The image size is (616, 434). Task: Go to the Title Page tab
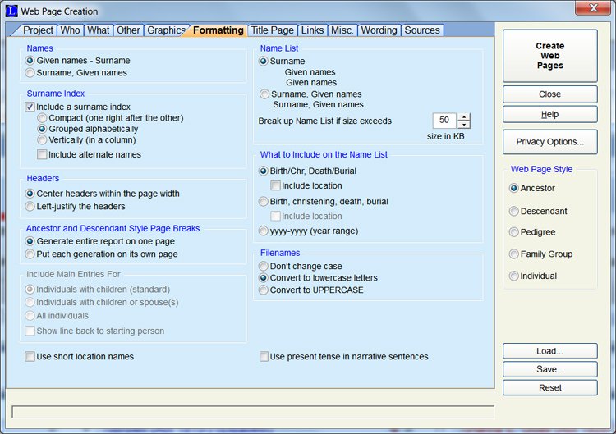coord(272,30)
